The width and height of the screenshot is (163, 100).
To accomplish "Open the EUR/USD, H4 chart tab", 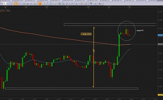I will coord(118,1).
